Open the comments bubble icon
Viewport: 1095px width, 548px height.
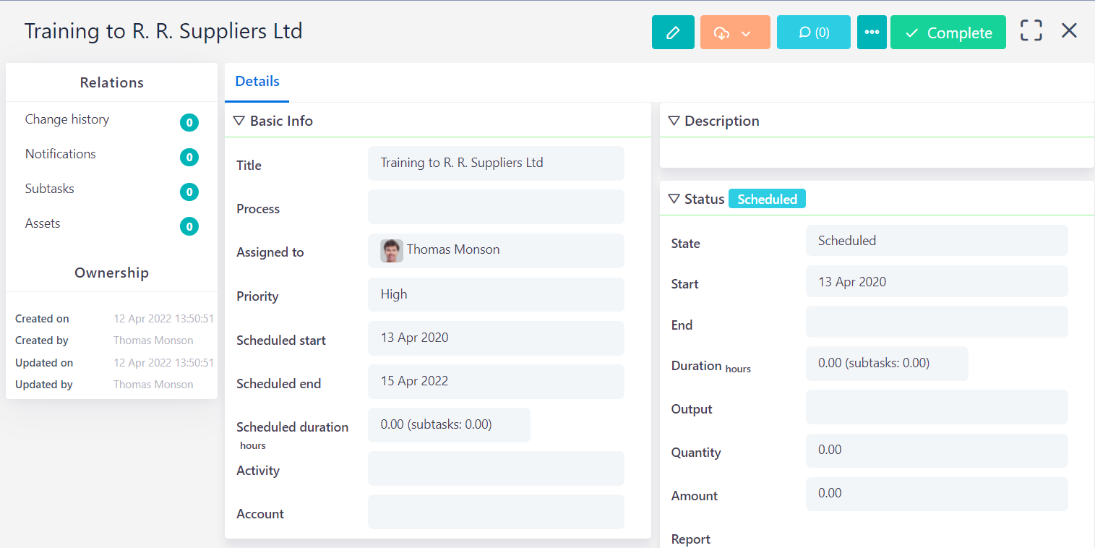click(x=812, y=32)
